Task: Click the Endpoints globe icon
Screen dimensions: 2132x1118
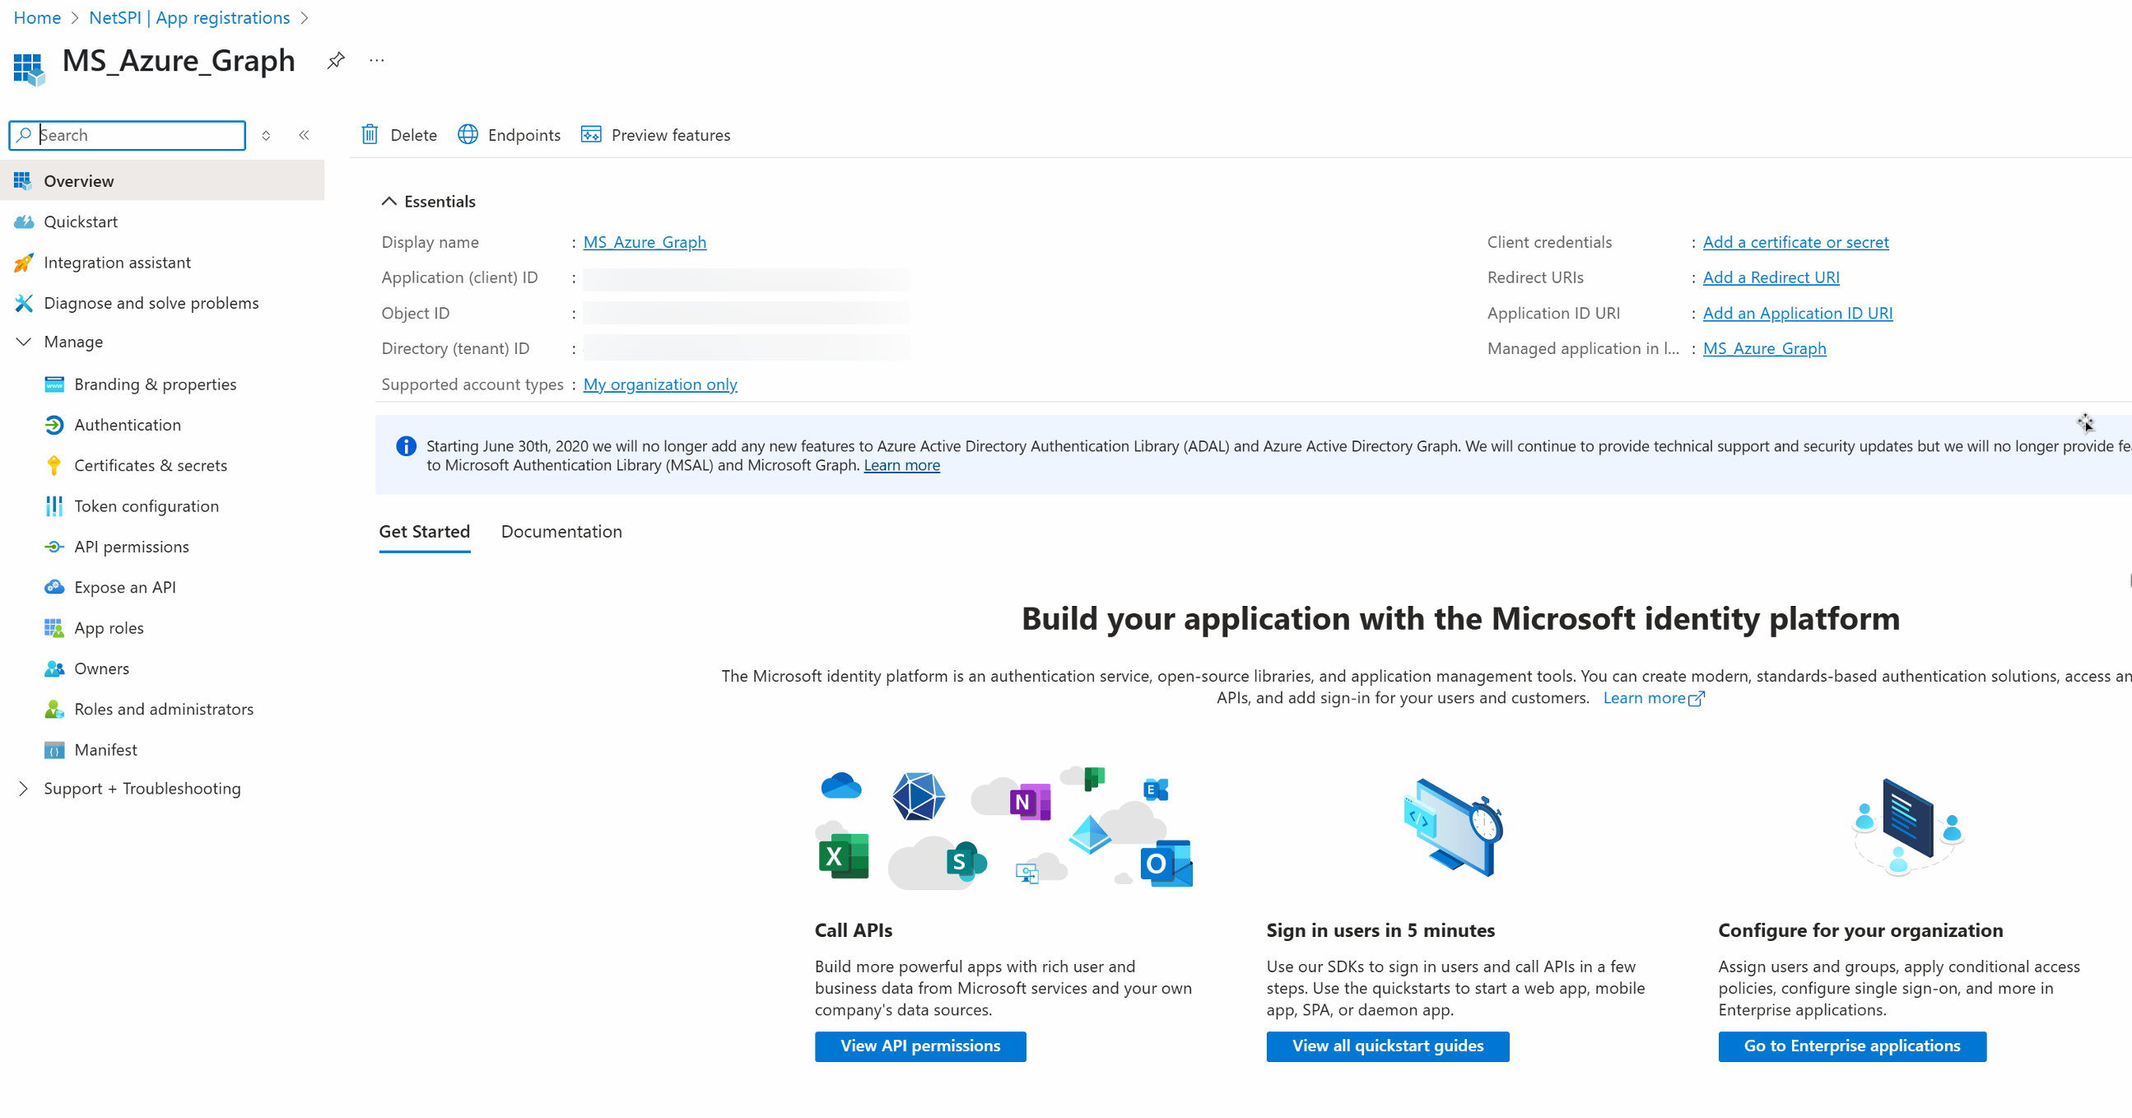Action: 468,135
